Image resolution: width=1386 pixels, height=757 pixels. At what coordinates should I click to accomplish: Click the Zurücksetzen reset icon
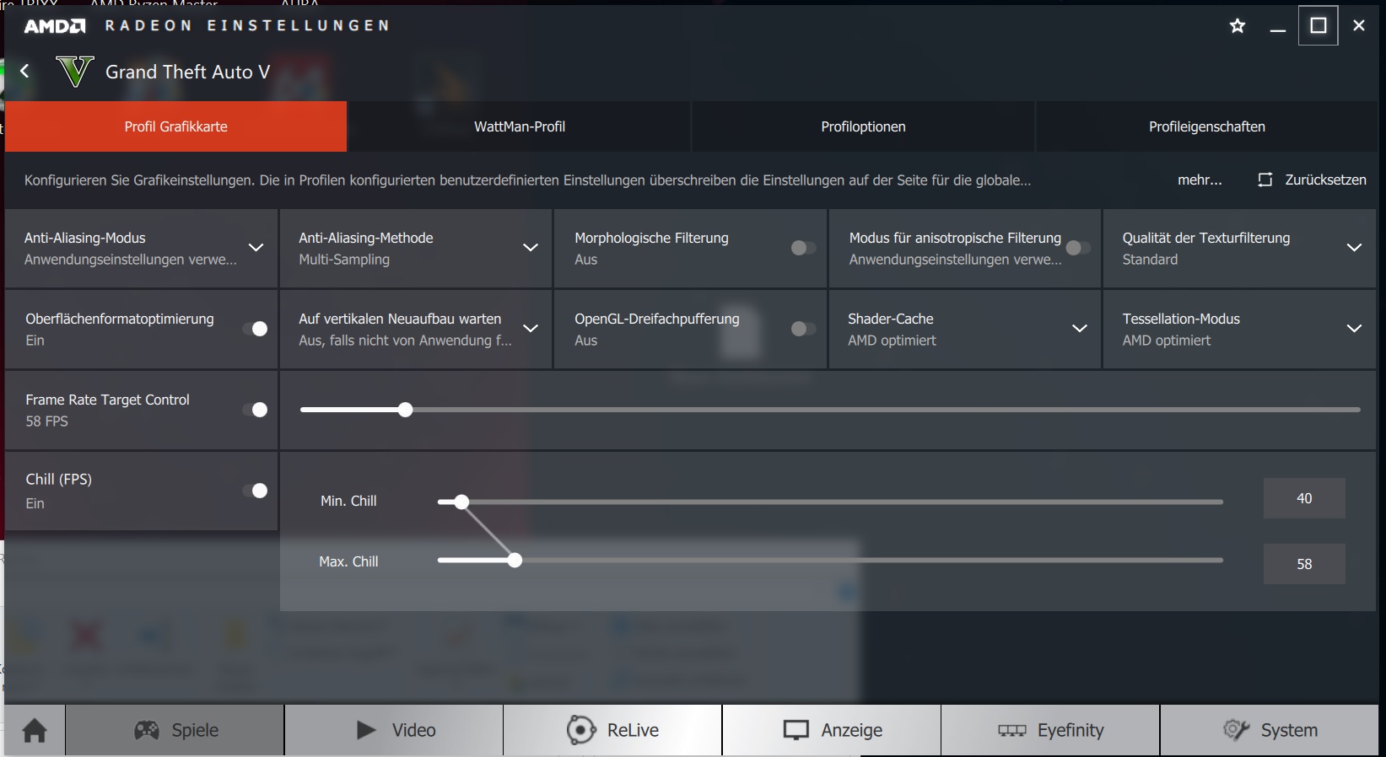click(x=1265, y=180)
